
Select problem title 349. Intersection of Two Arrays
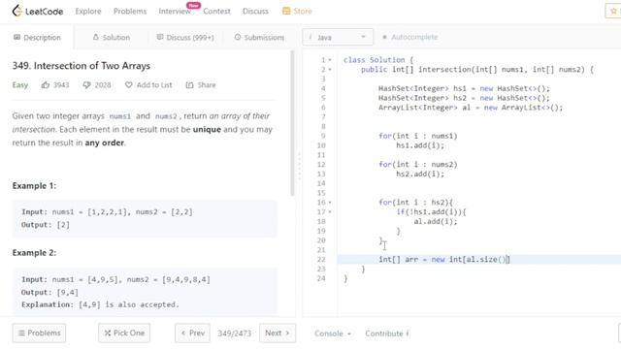tap(82, 65)
